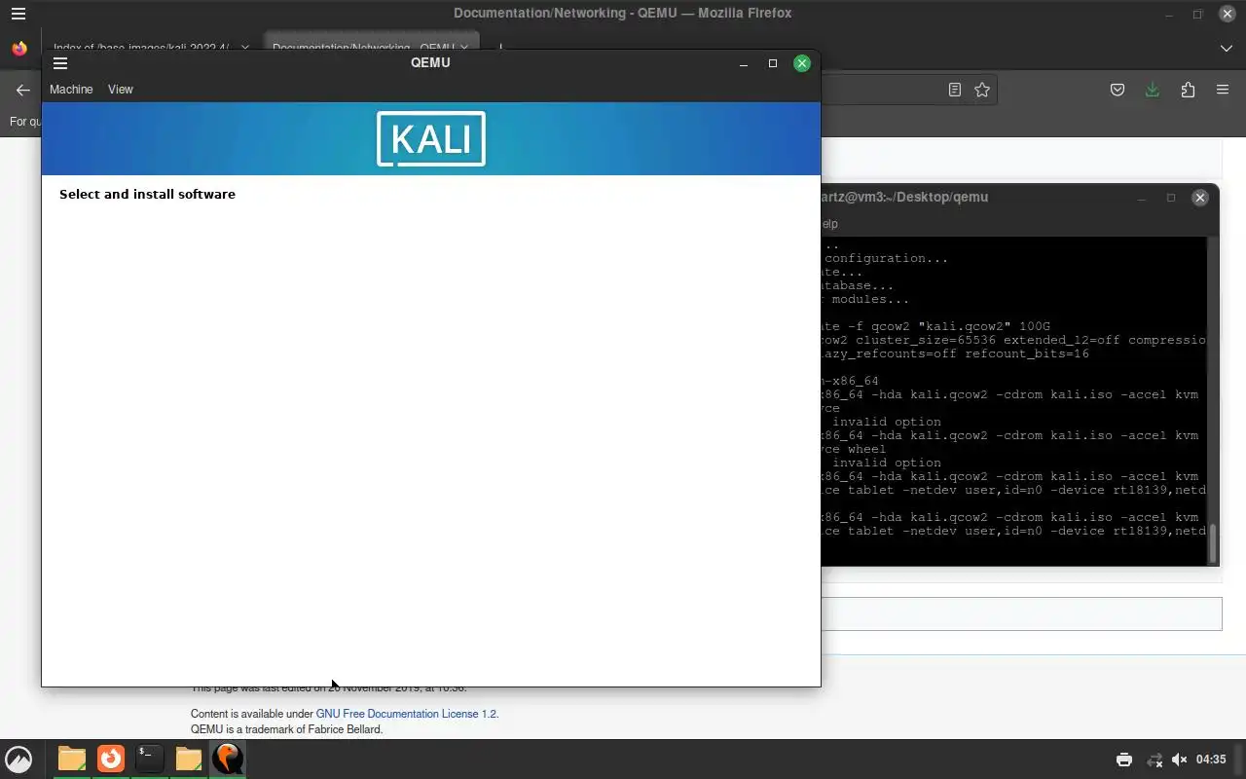
Task: Open the Machine menu in QEMU
Action: pyautogui.click(x=71, y=90)
